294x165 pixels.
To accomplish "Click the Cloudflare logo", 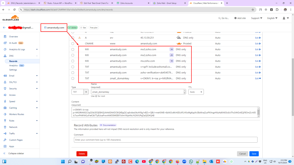I will click(x=11, y=18).
